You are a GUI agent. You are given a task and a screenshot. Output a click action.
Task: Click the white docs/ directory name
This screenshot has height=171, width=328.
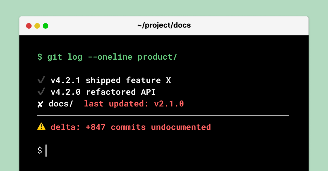[61, 104]
